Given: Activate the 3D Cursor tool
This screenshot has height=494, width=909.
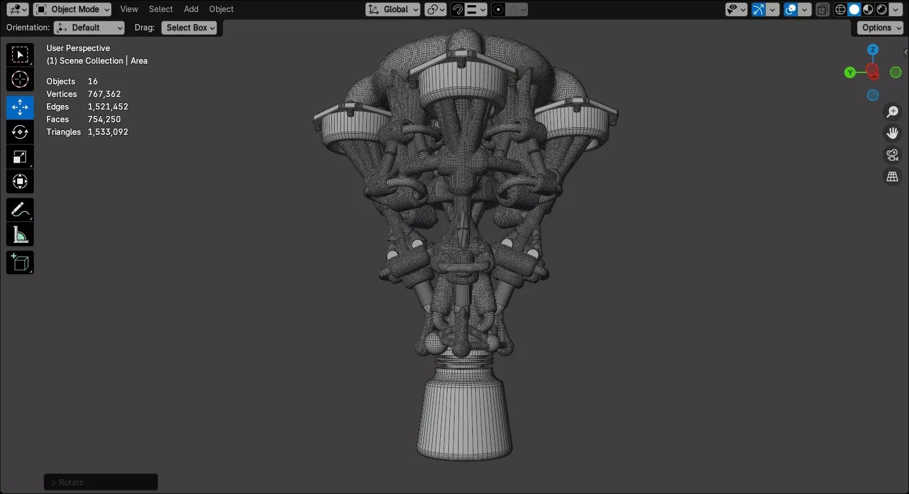Looking at the screenshot, I should click(20, 79).
